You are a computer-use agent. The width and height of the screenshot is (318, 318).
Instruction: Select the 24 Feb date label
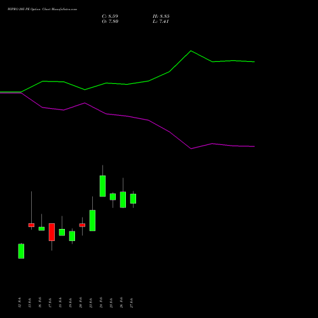pyautogui.click(x=101, y=303)
